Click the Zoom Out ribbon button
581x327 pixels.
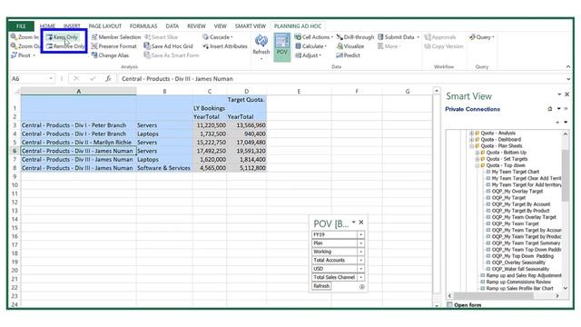(x=25, y=46)
